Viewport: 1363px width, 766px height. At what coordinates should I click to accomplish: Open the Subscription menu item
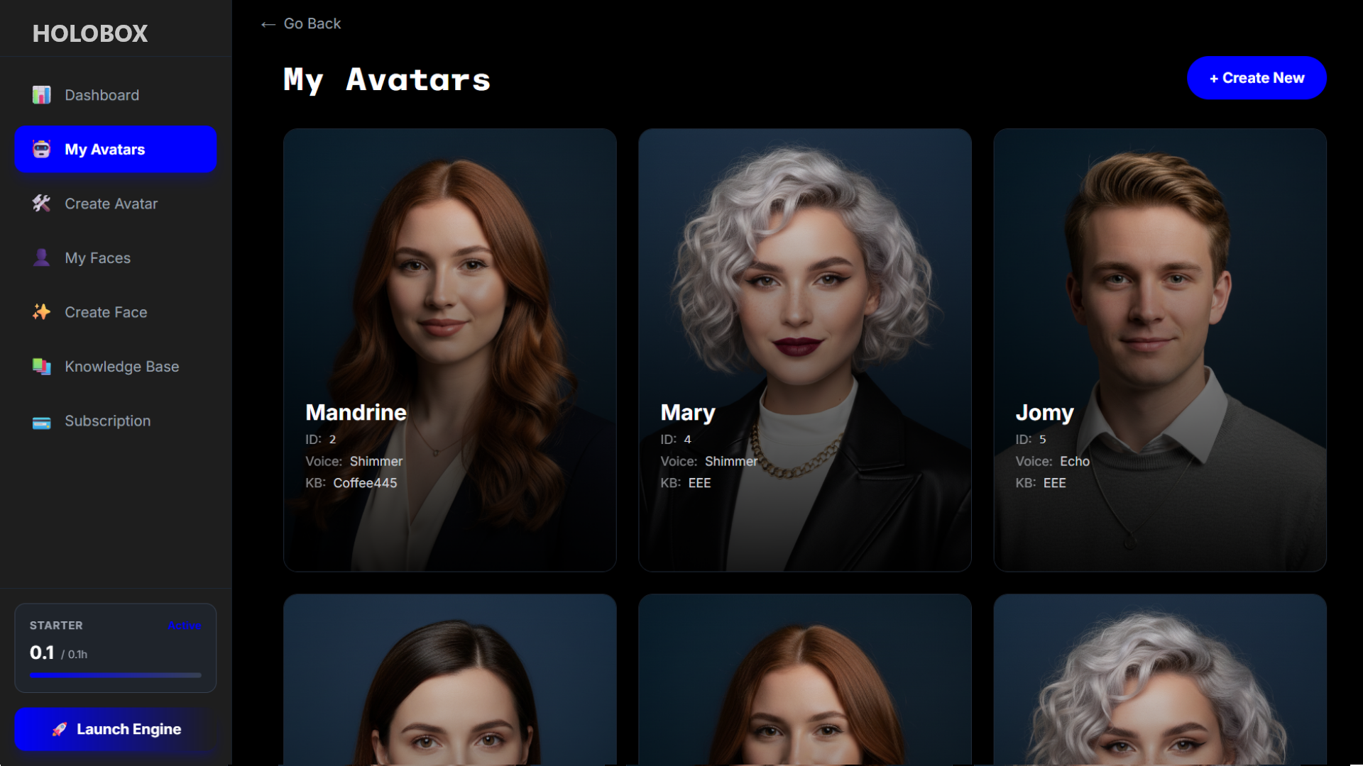[x=116, y=421]
